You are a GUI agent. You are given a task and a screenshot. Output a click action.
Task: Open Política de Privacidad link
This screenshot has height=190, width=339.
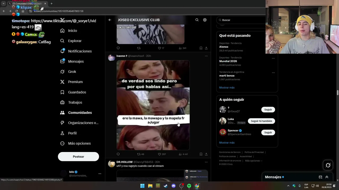pos(254,152)
